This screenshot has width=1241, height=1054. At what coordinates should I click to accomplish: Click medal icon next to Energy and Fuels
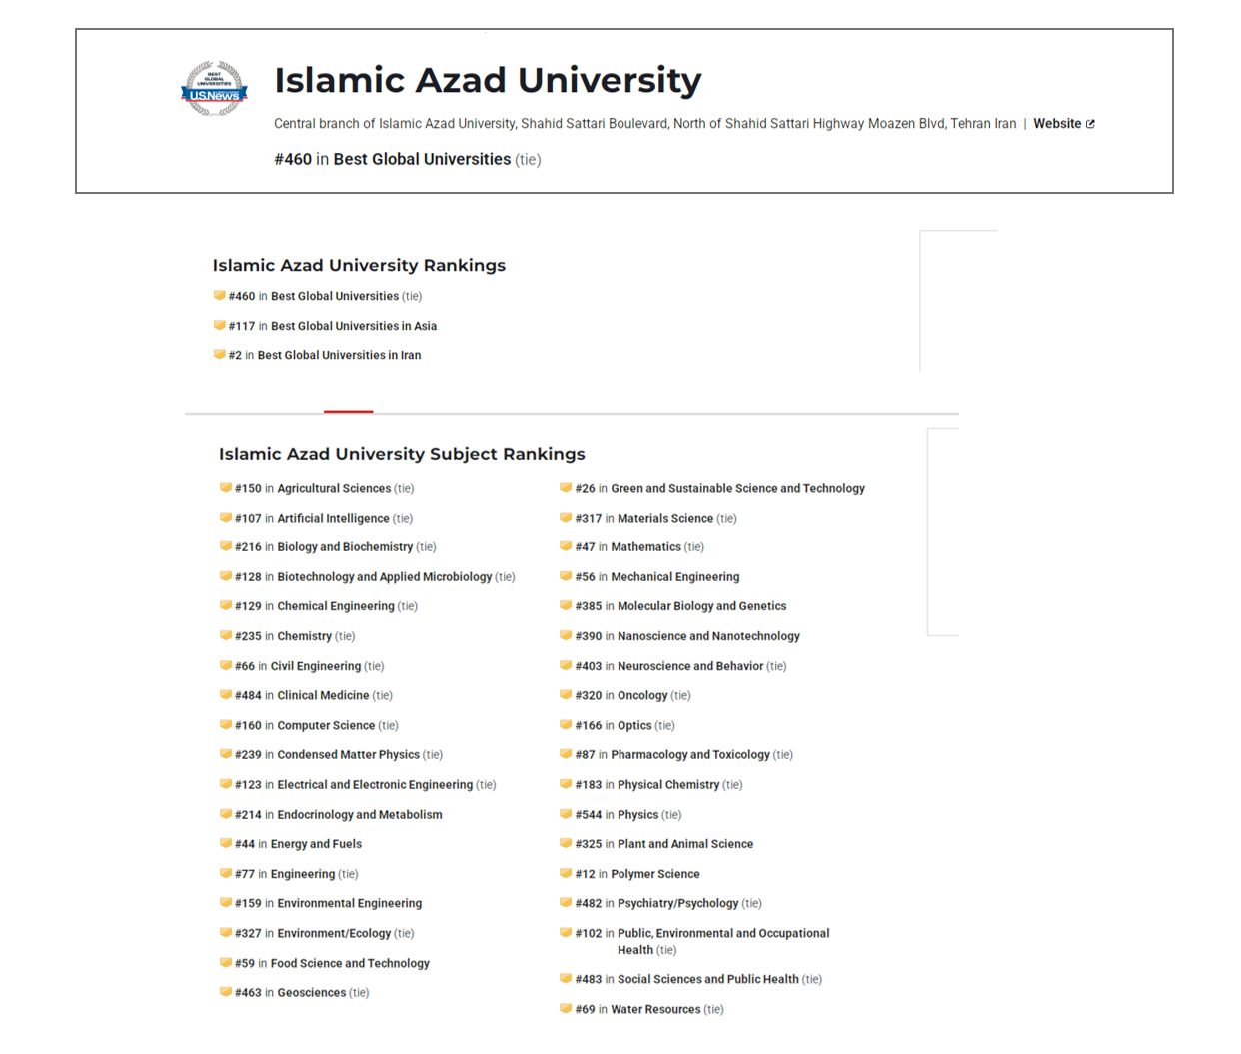click(226, 843)
